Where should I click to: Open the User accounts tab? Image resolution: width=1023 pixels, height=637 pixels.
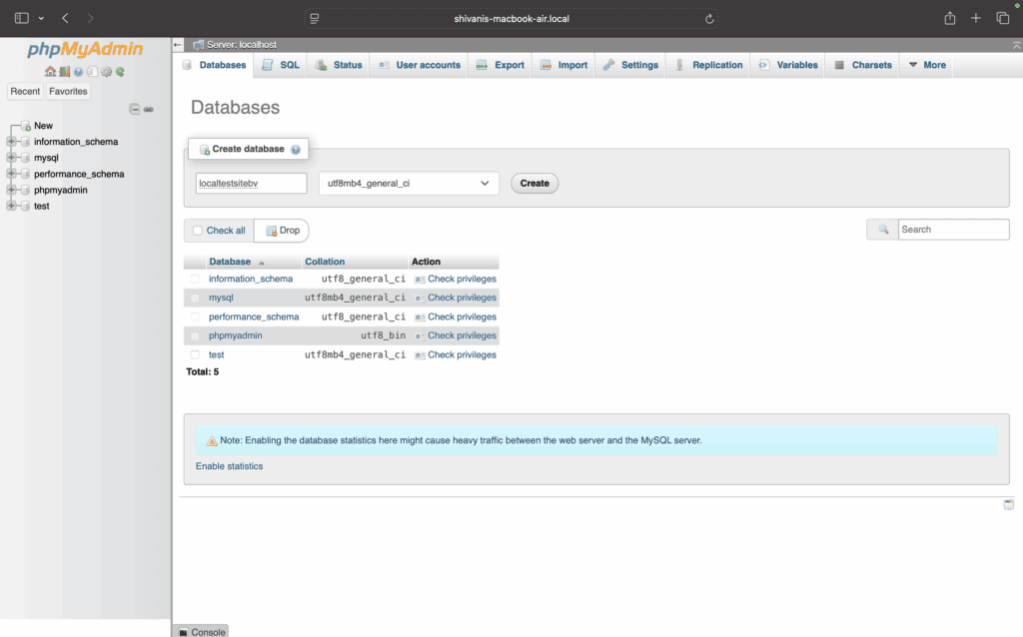pyautogui.click(x=420, y=65)
